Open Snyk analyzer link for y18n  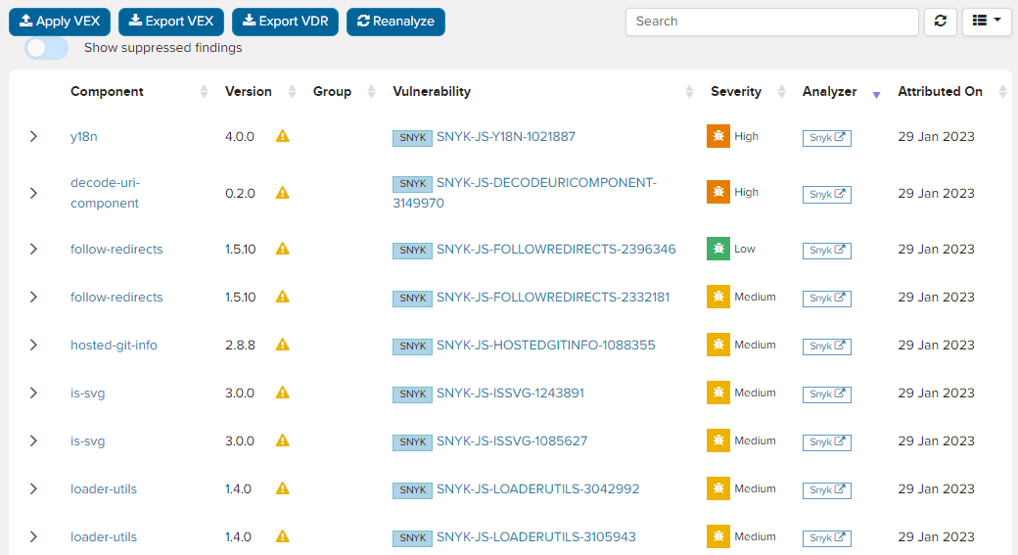tap(827, 138)
